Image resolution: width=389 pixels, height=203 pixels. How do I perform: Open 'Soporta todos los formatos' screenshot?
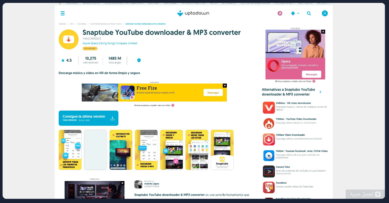70,150
